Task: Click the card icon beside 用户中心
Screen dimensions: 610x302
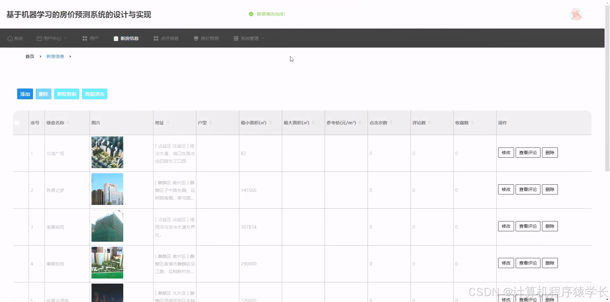Action: [x=39, y=38]
